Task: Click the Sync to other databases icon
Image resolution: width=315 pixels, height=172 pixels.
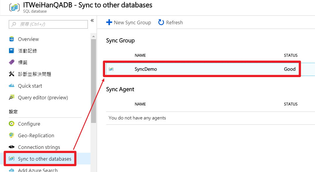Action: pyautogui.click(x=12, y=159)
